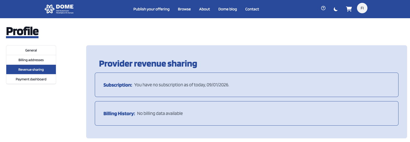Image resolution: width=410 pixels, height=142 pixels.
Task: Open the FI user avatar menu
Action: click(362, 8)
